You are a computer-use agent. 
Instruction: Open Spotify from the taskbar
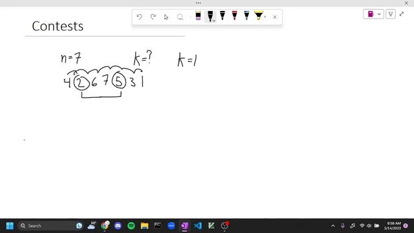(x=131, y=226)
